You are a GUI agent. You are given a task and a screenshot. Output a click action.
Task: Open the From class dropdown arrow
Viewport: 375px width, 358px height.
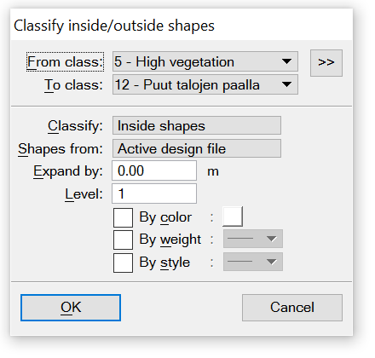pos(286,61)
